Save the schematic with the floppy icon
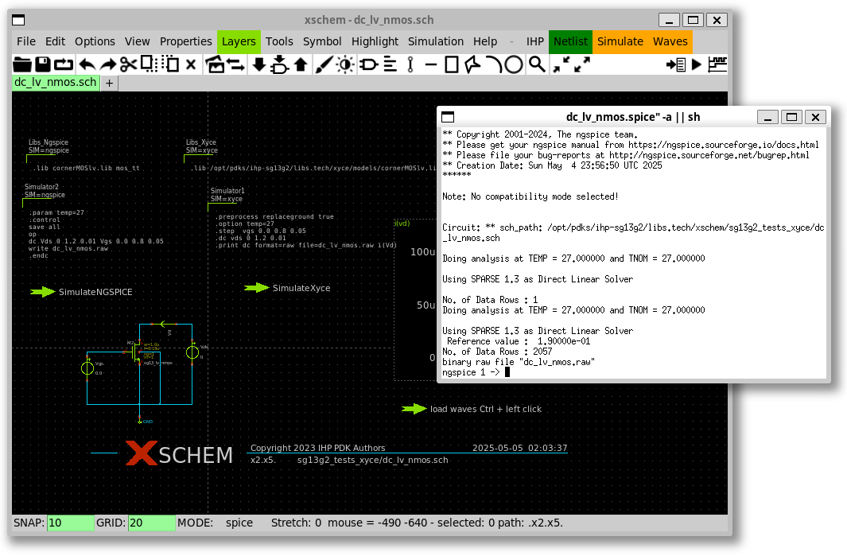Image resolution: width=847 pixels, height=556 pixels. pos(43,65)
